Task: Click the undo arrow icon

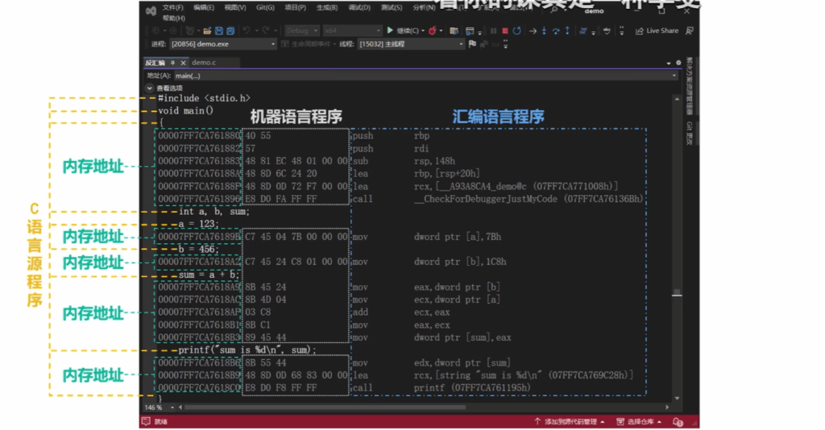Action: 247,31
